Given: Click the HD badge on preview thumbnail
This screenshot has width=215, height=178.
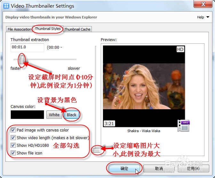Looking at the screenshot, I should point(180,49).
